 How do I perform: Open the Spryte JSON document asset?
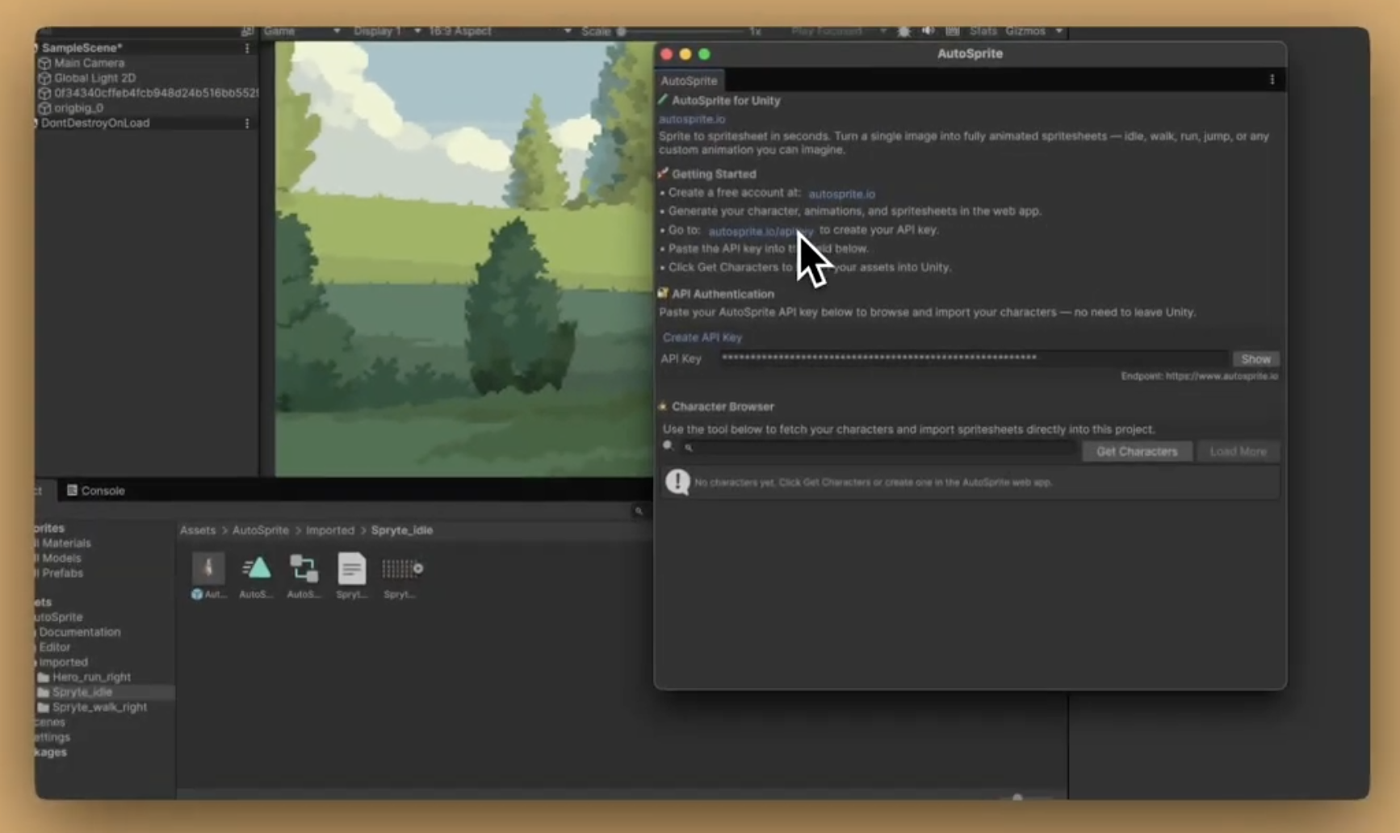tap(352, 569)
